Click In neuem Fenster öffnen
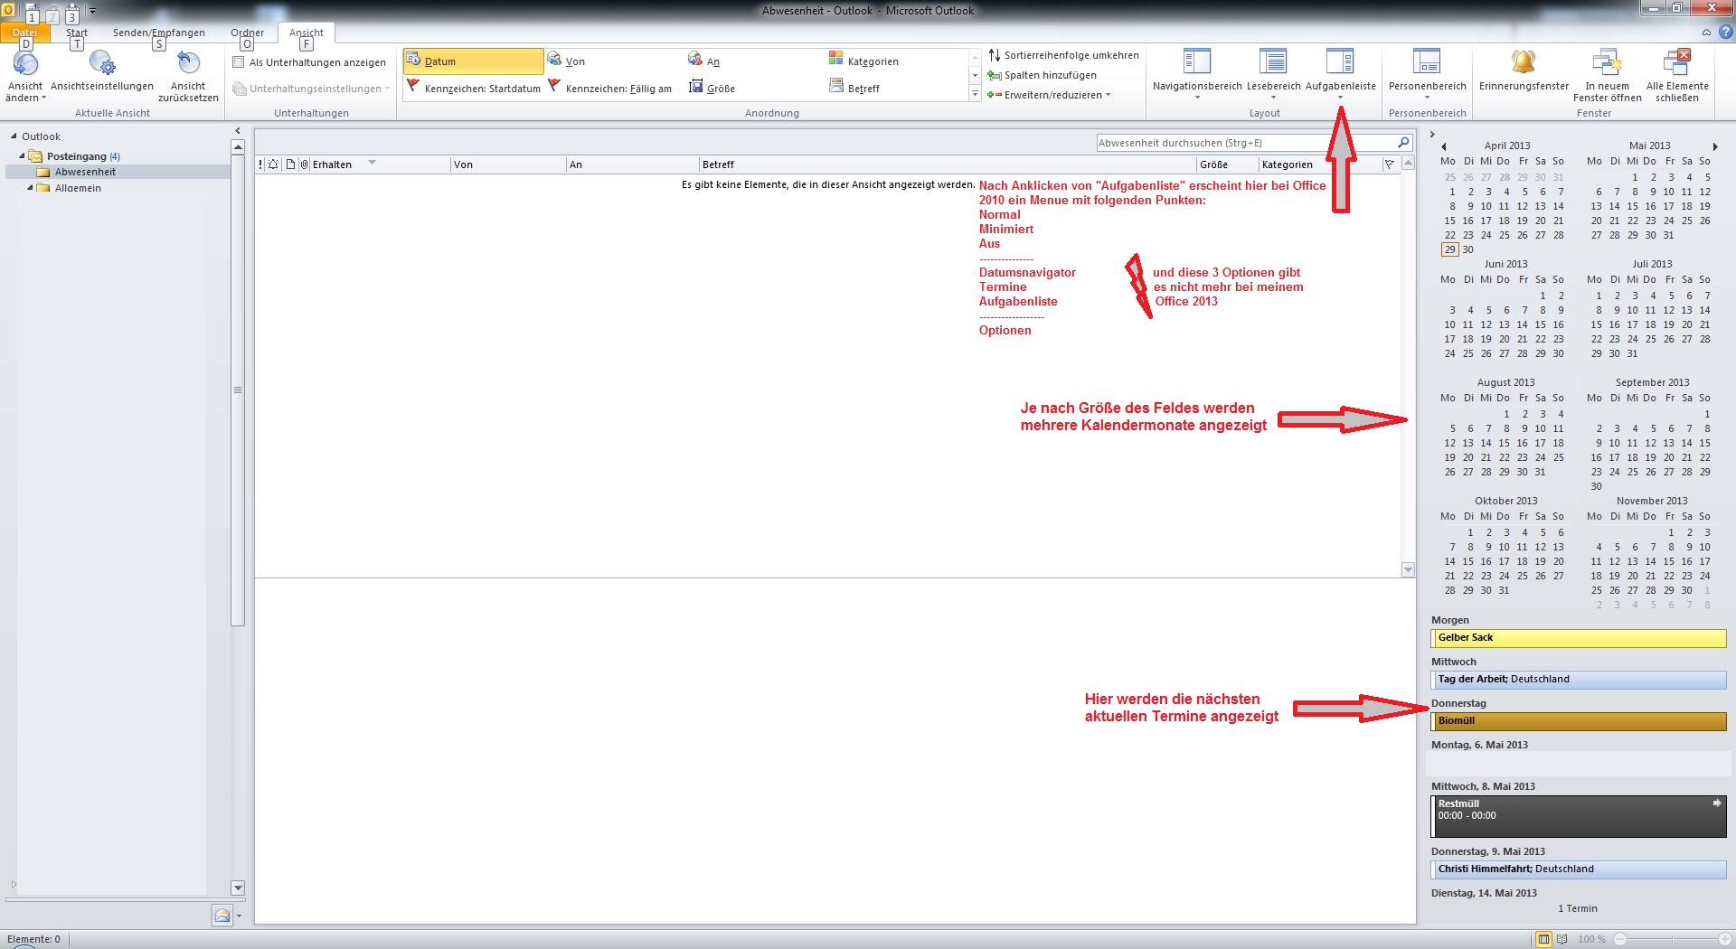 pos(1607,76)
